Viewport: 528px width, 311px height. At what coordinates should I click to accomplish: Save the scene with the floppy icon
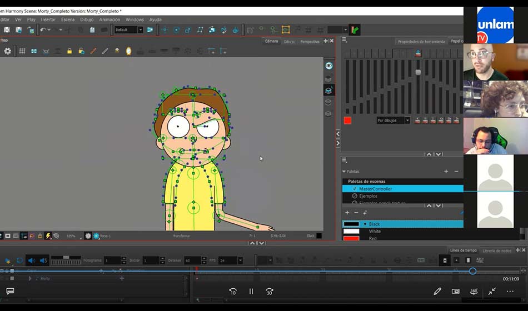tap(7, 30)
